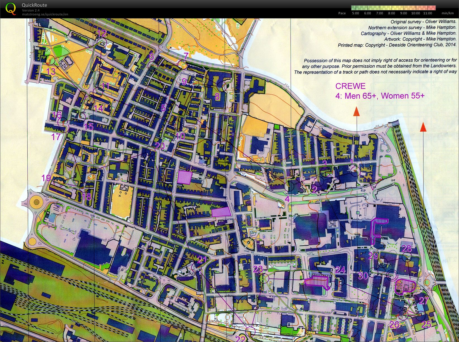Click the Deeside Orienteering Club copyright line
Image resolution: width=459 pixels, height=342 pixels.
397,45
